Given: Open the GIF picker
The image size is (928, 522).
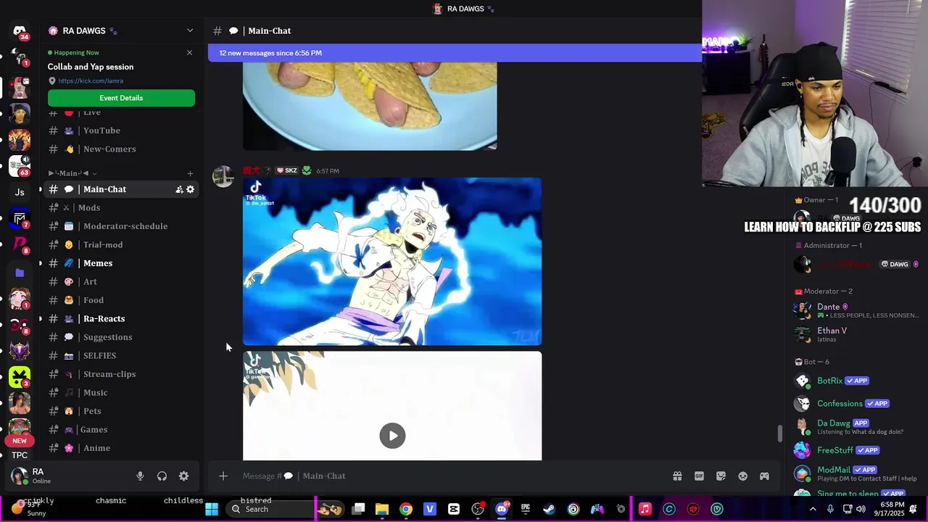Looking at the screenshot, I should (x=699, y=476).
